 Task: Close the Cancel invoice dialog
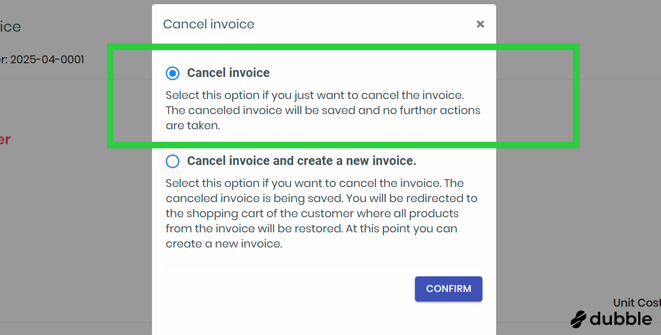pos(480,24)
